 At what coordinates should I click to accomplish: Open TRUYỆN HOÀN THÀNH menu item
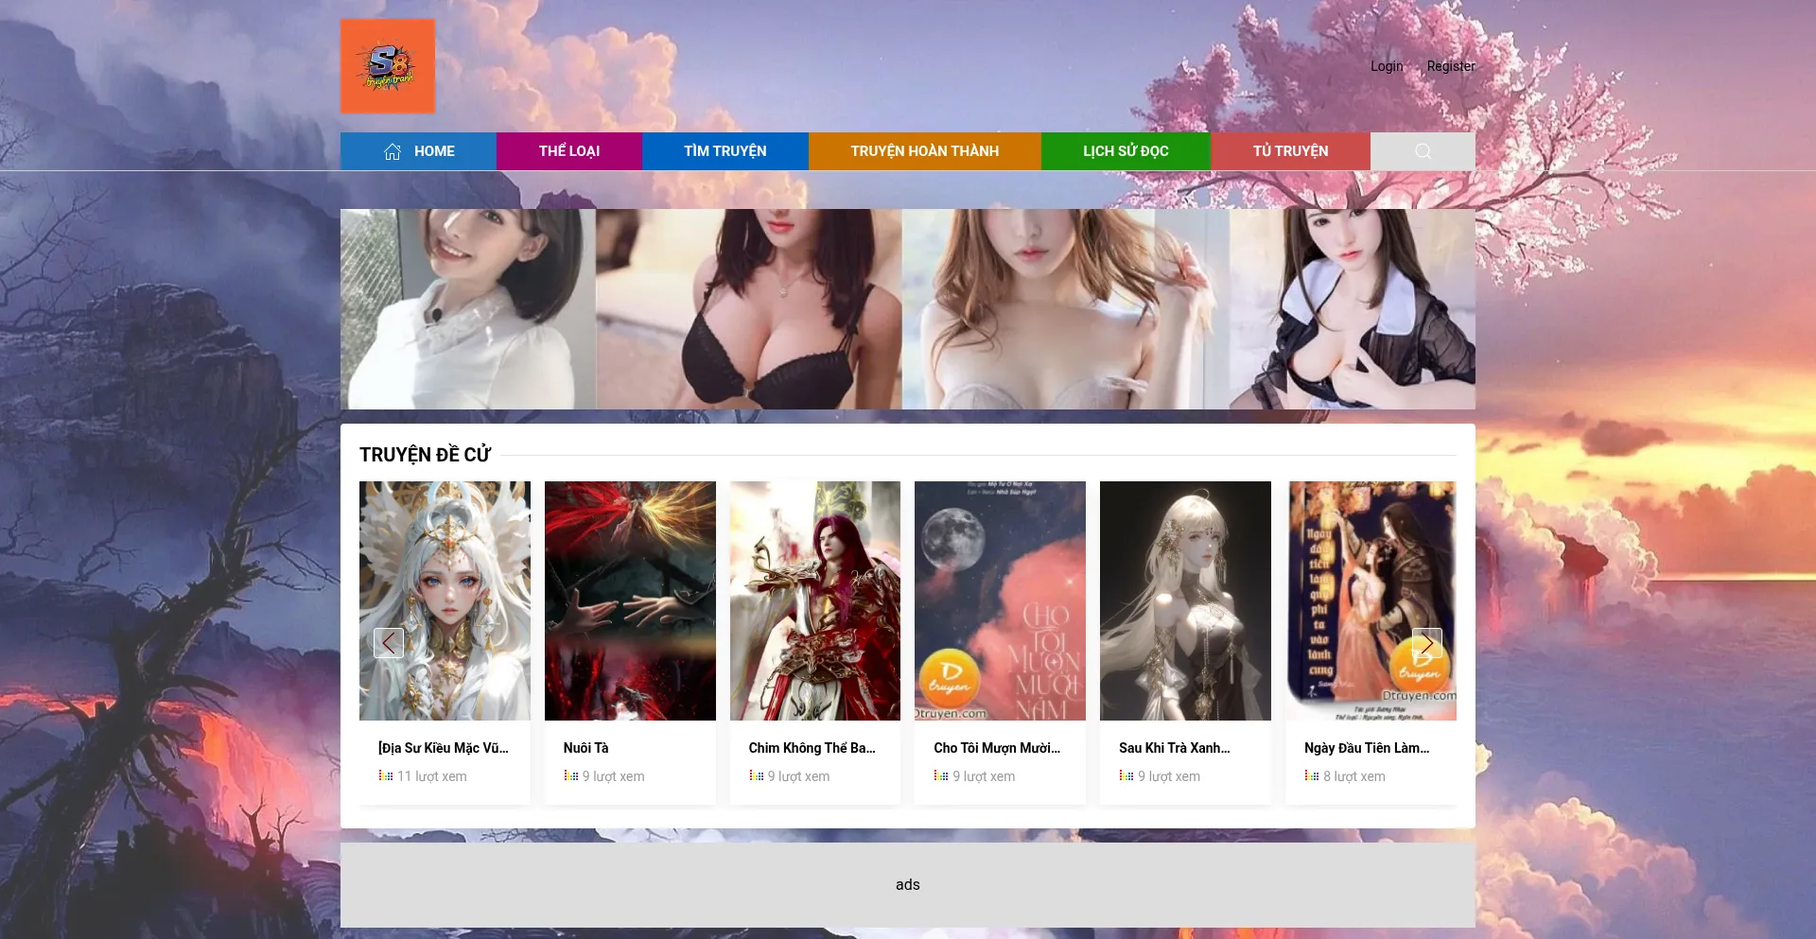pyautogui.click(x=925, y=151)
